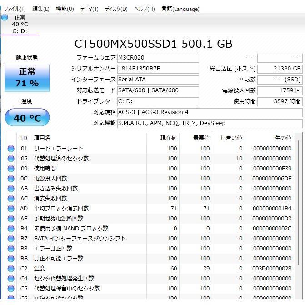Click raw value 003D00000028
Screen dimensions: 305x305
272,269
